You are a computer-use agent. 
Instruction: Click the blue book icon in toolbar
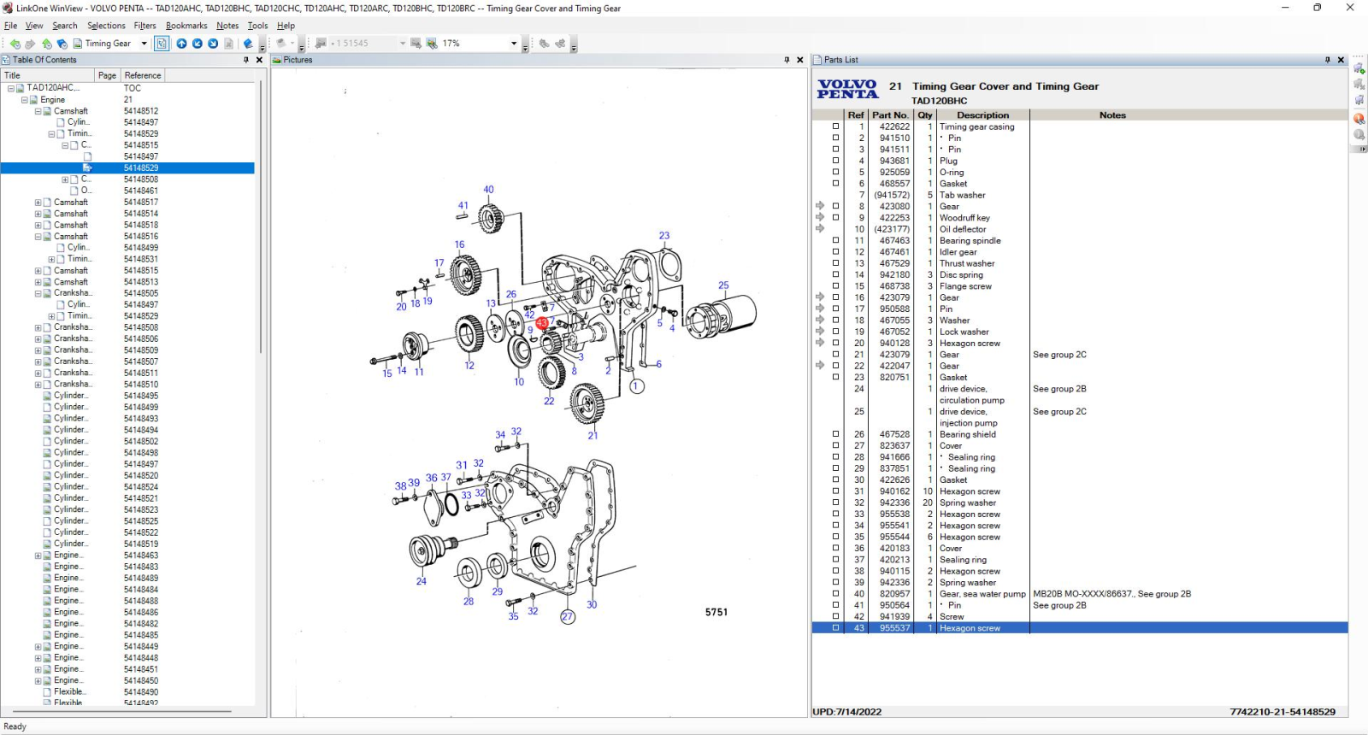pos(248,44)
